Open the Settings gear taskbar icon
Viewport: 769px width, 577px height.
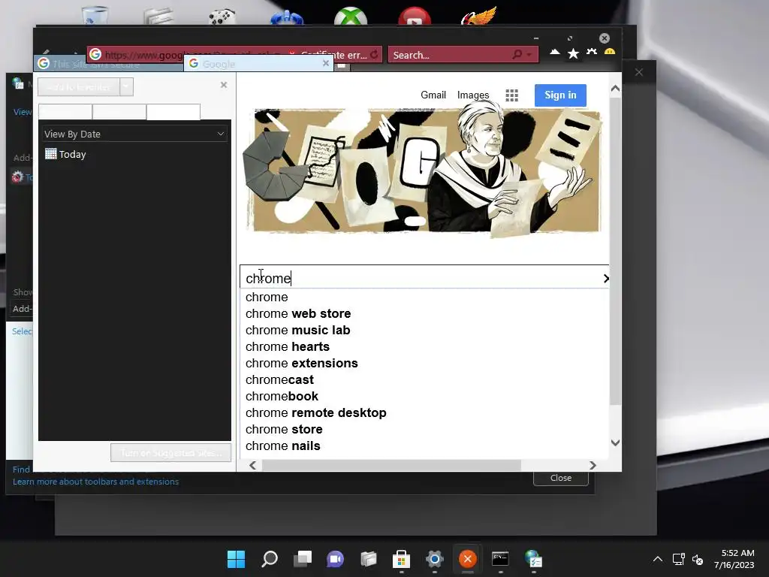click(x=435, y=559)
